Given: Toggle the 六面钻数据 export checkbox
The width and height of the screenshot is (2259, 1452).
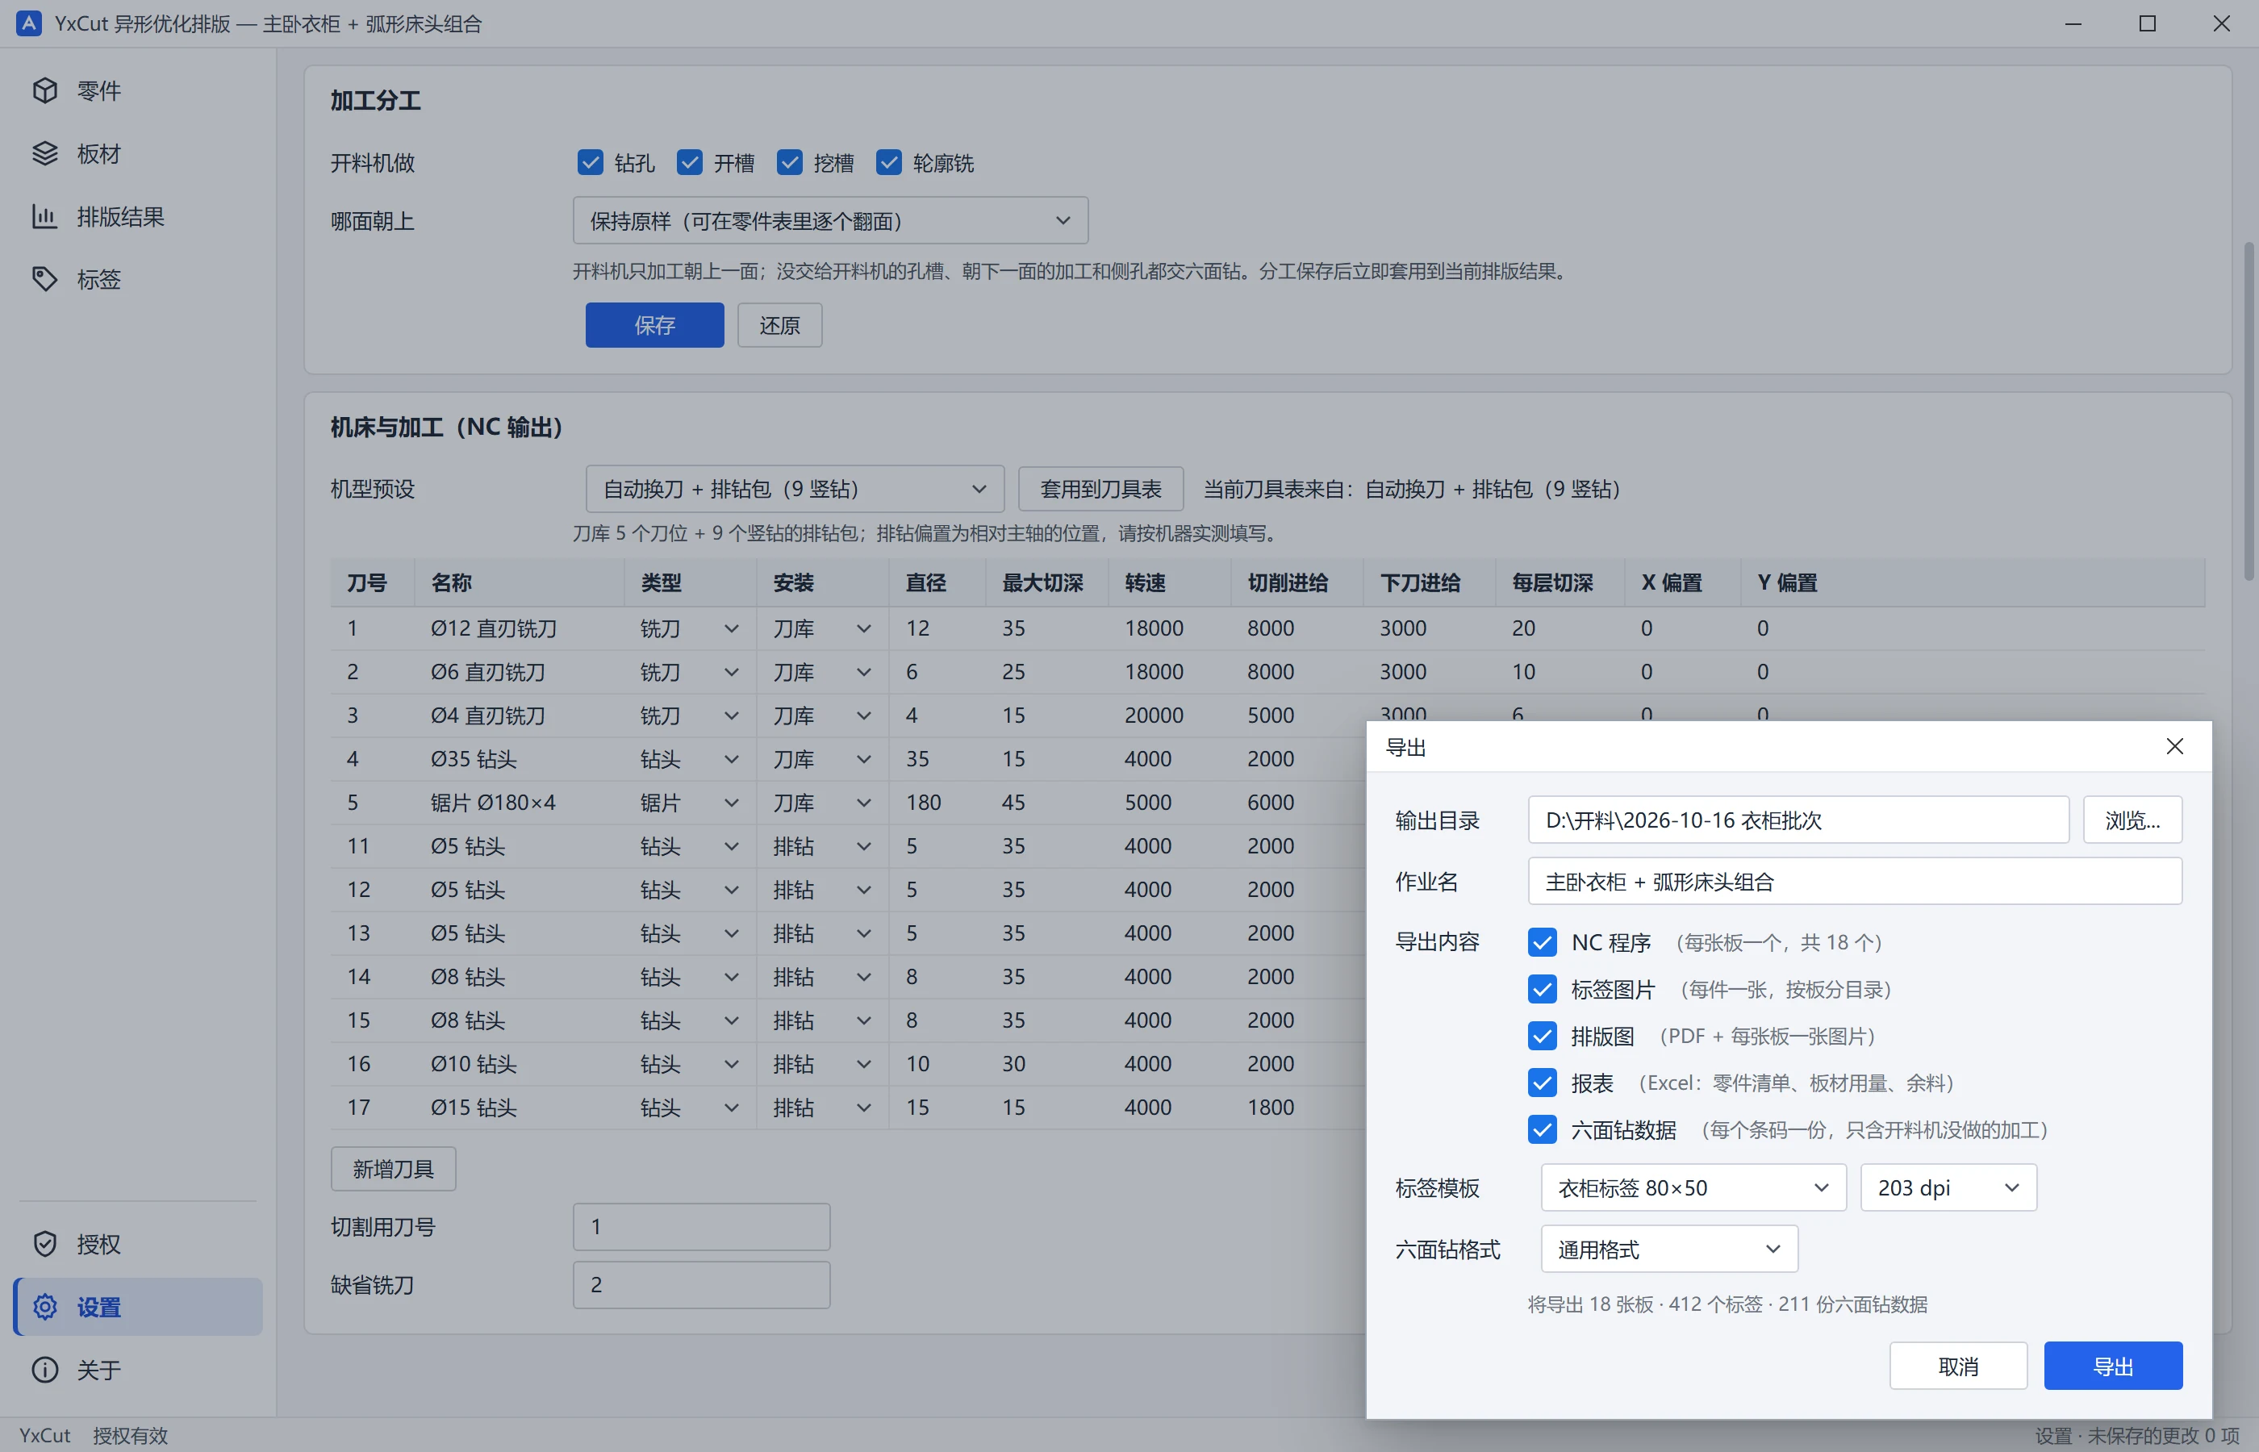Looking at the screenshot, I should tap(1543, 1129).
